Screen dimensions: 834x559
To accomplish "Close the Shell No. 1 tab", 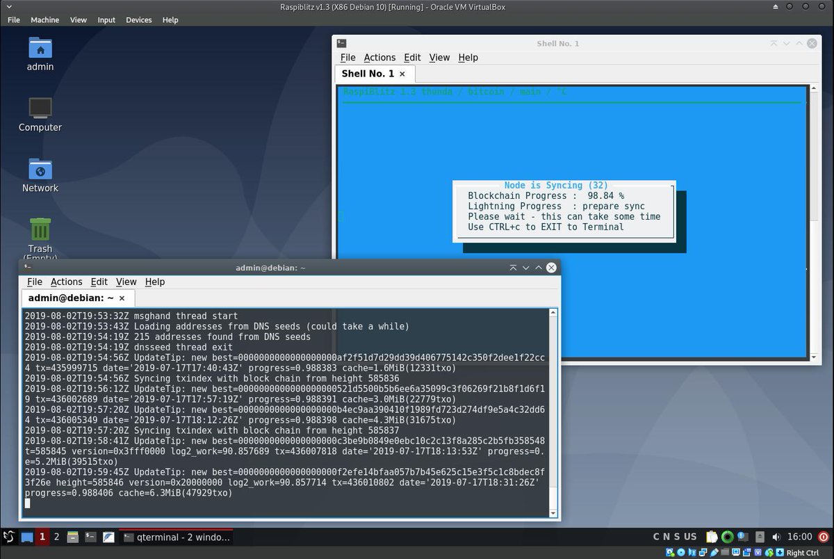I will [x=402, y=74].
